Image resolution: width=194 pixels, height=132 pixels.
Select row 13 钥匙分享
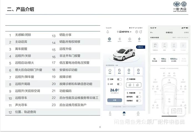pos(65,35)
